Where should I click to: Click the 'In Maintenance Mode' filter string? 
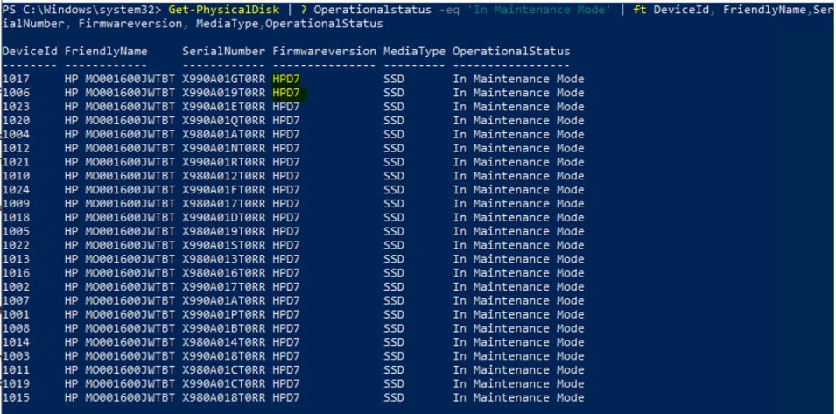538,11
